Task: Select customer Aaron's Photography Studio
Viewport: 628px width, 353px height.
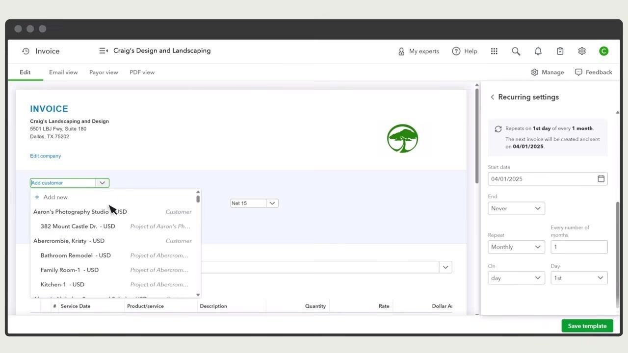Action: point(112,212)
